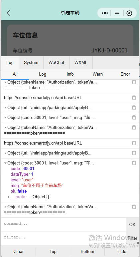Go back using the back arrow
This screenshot has height=257, width=140.
pos(9,13)
